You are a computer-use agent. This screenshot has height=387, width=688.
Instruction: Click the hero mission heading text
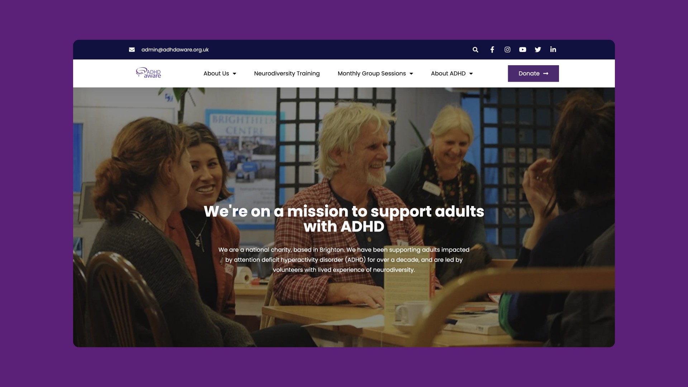(x=344, y=219)
